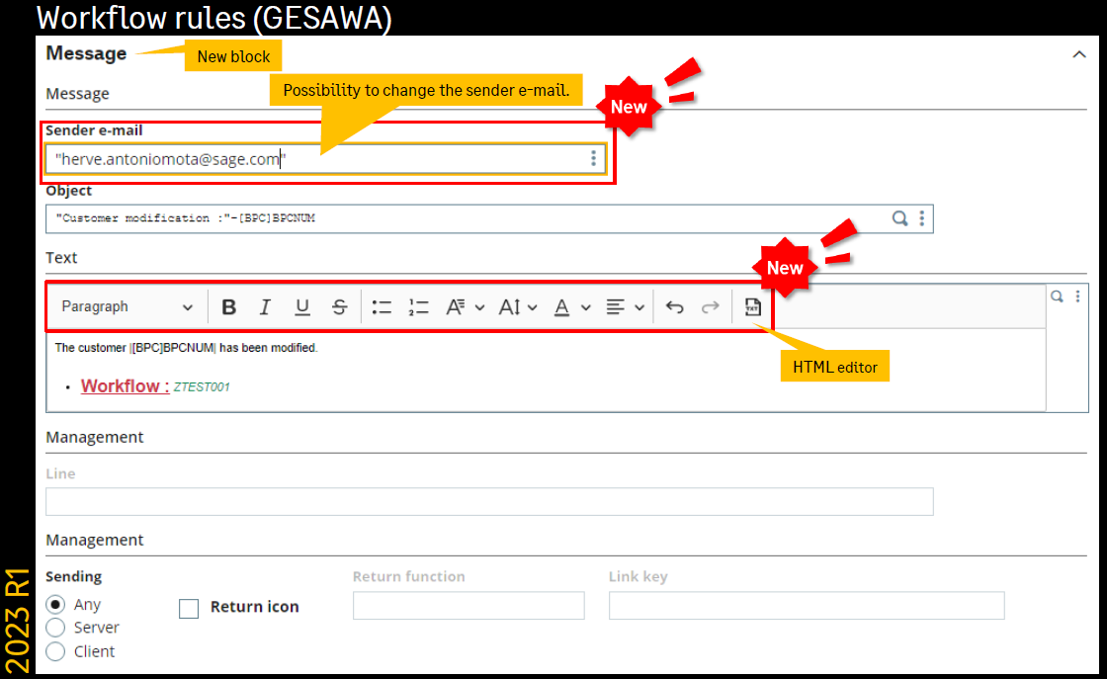The image size is (1107, 679).
Task: Expand the text alignment dropdown
Action: click(625, 307)
